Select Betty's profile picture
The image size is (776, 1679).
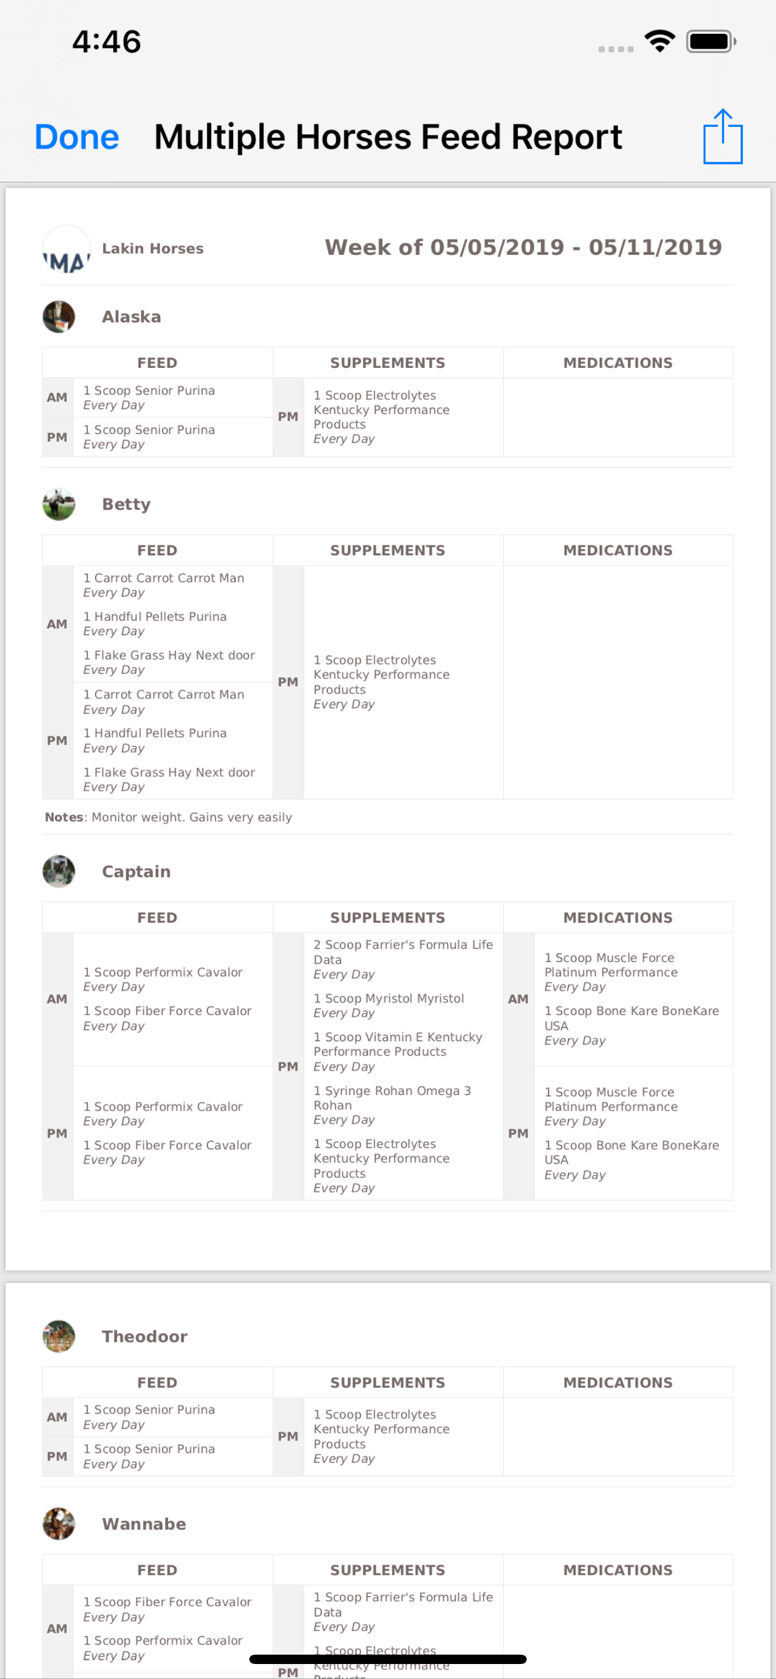point(59,505)
